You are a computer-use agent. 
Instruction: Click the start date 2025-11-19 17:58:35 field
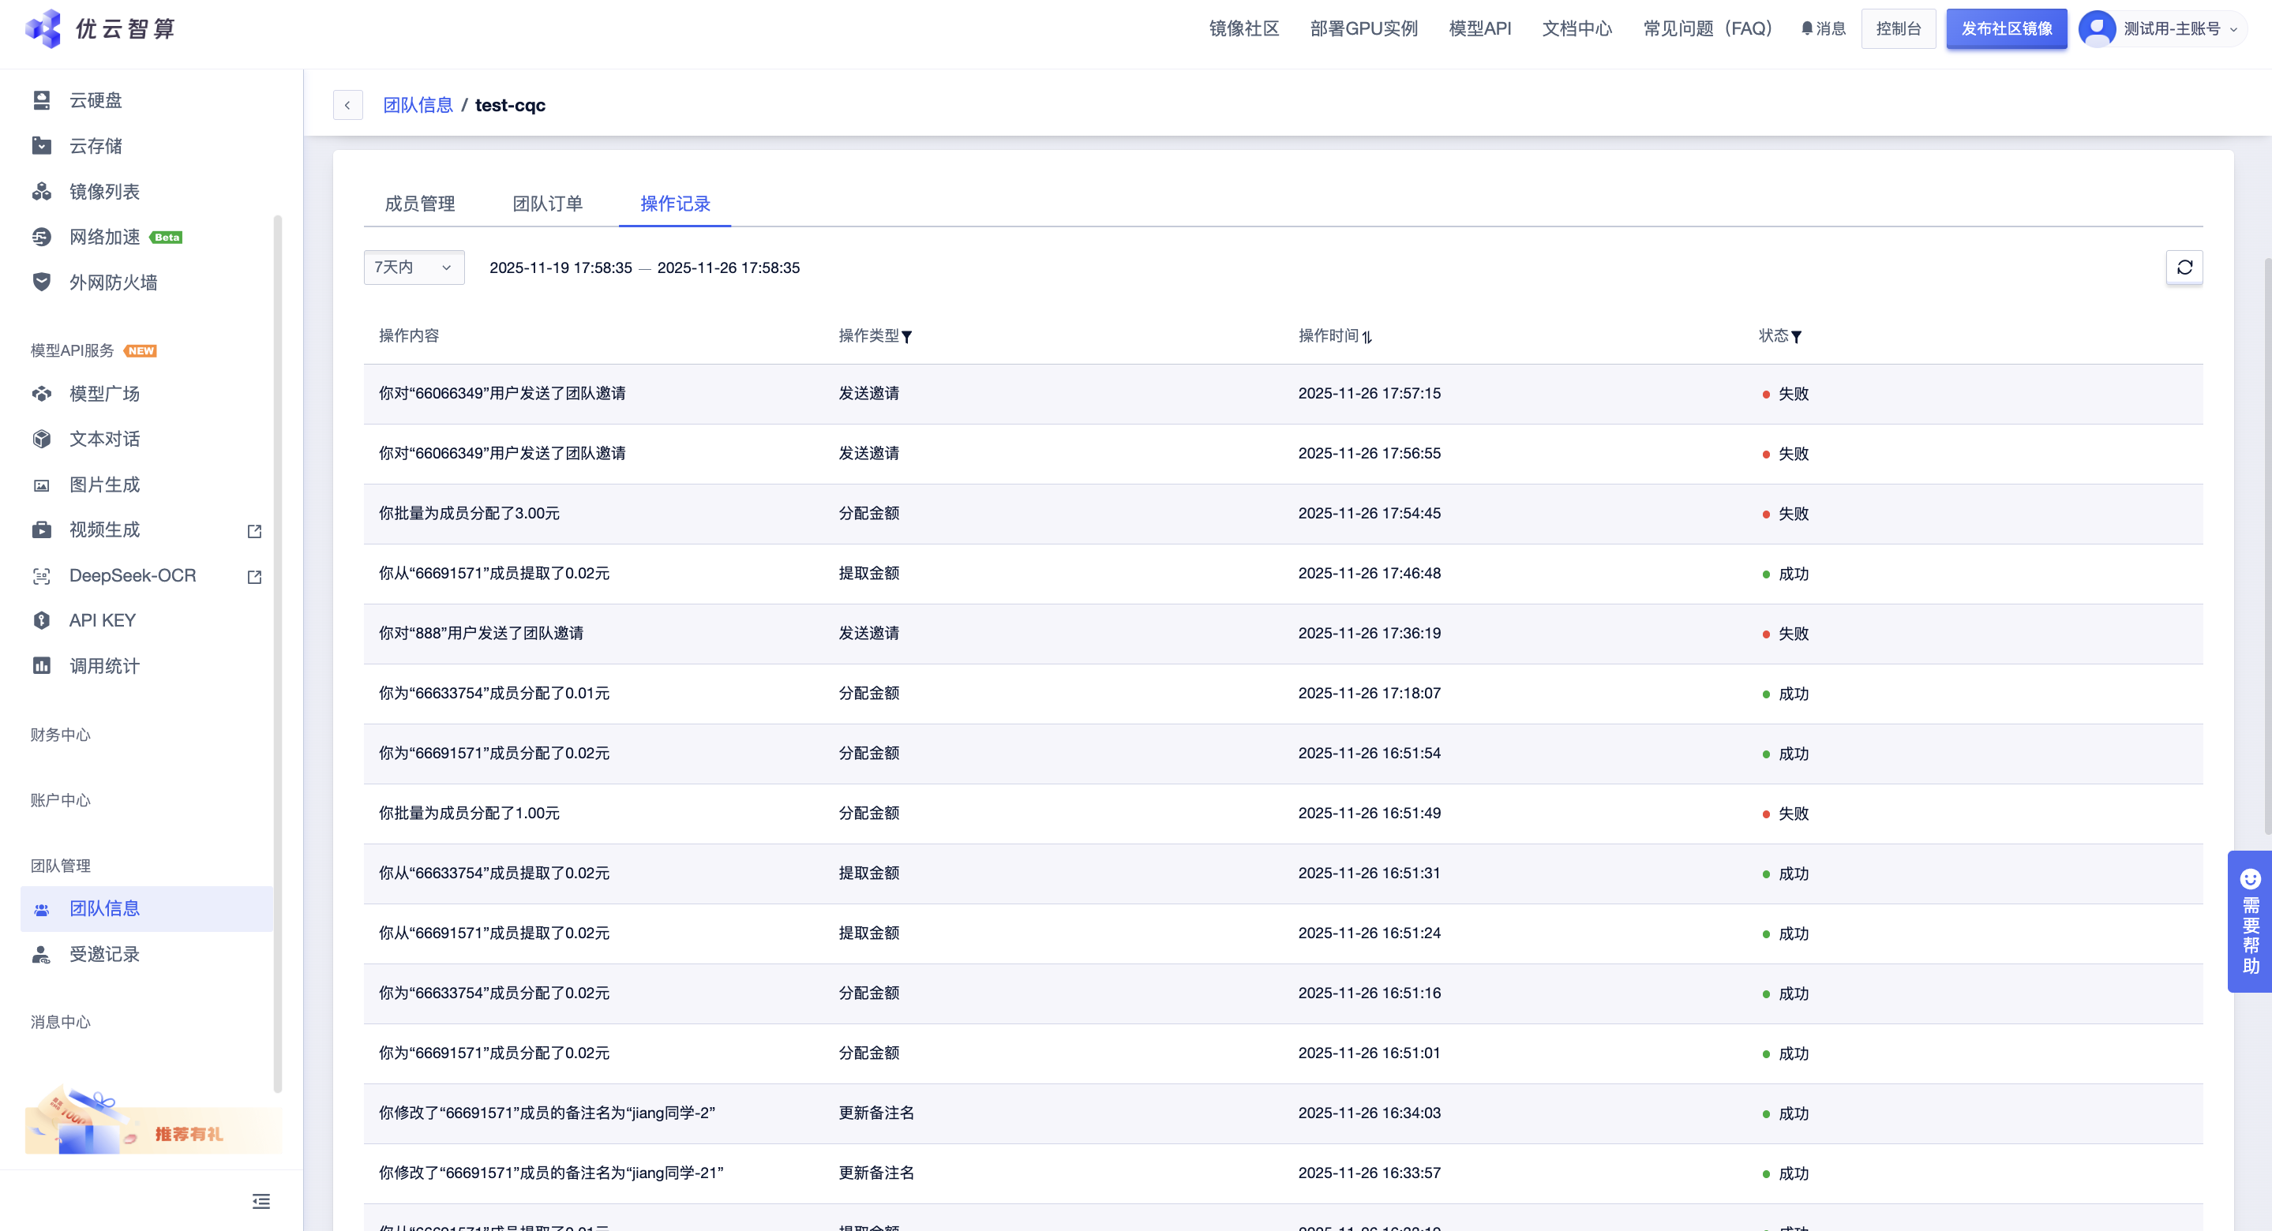pyautogui.click(x=561, y=268)
